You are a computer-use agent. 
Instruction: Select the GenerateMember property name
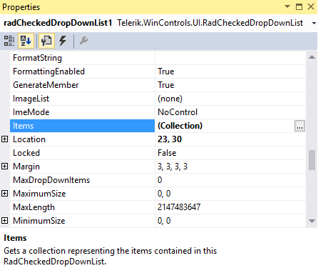pyautogui.click(x=46, y=85)
